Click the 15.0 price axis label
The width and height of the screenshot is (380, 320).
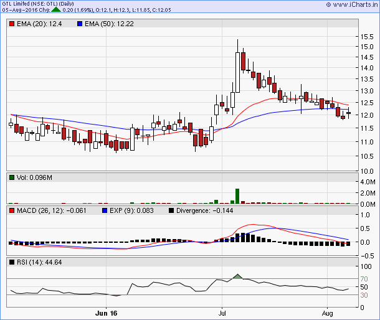click(x=367, y=47)
